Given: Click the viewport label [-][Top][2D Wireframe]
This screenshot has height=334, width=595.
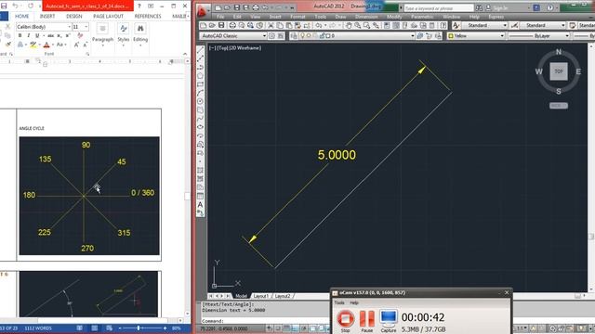Looking at the screenshot, I should 235,48.
